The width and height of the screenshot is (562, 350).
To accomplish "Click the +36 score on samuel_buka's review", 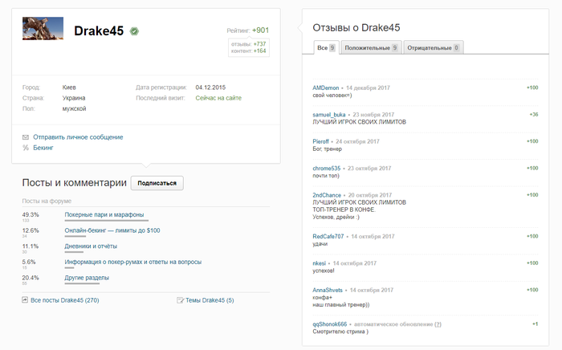I will (534, 114).
